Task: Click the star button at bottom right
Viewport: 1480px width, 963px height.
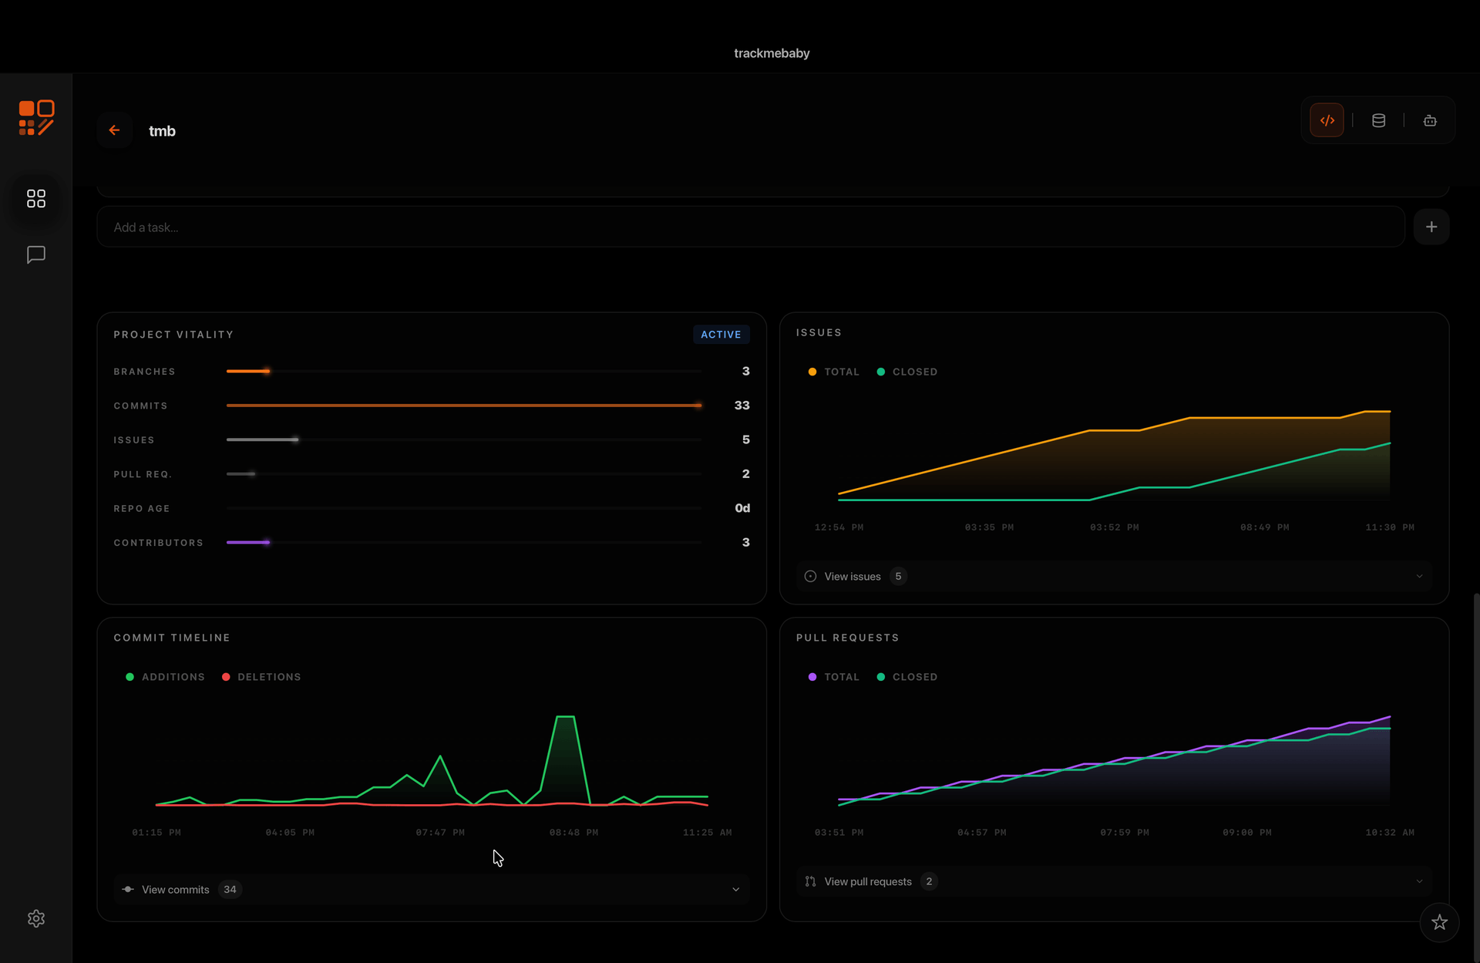Action: (1439, 922)
